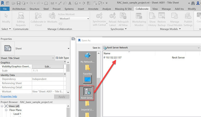Open Manage Cloud Models

(x=175, y=19)
